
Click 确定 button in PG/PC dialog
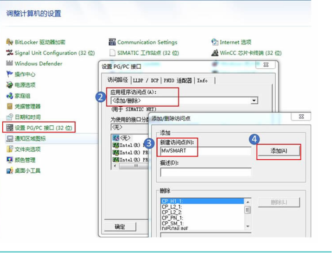120,227
